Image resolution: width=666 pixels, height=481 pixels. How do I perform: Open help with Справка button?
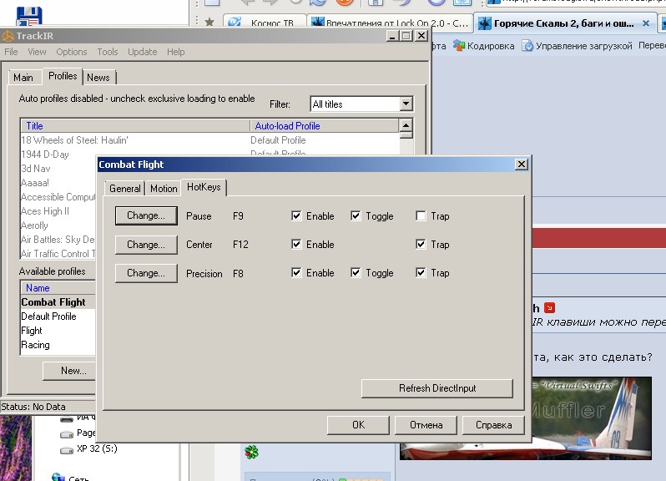tap(493, 425)
